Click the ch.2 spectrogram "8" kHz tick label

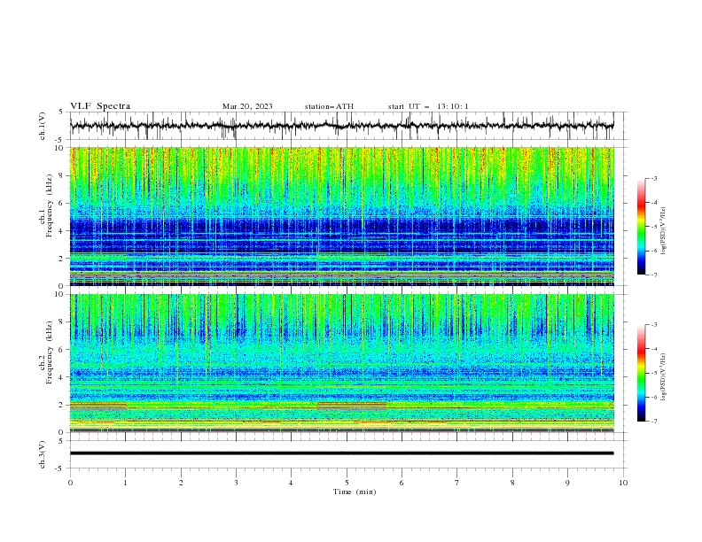coord(63,322)
